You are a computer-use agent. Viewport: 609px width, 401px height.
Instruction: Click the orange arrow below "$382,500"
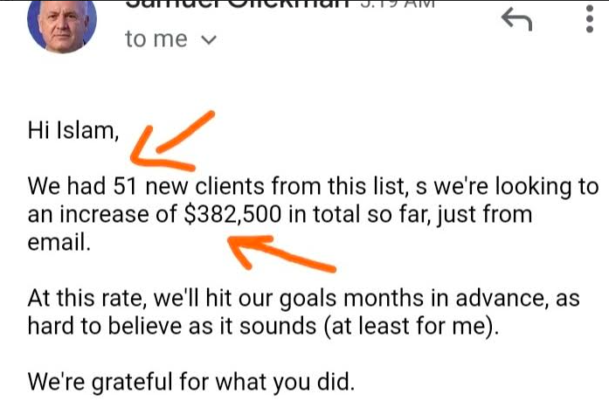[x=281, y=252]
